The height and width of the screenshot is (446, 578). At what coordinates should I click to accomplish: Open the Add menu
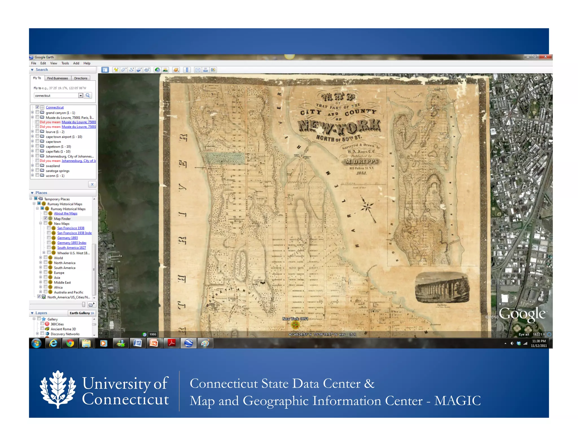(76, 63)
